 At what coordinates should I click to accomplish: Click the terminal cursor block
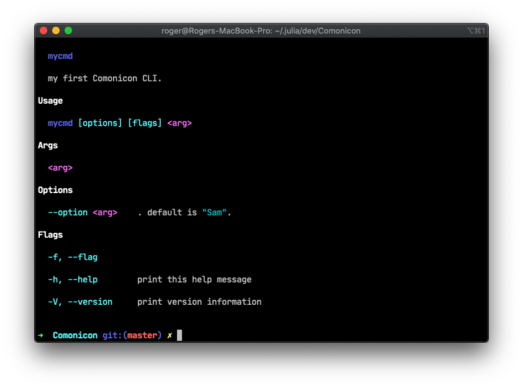(180, 335)
